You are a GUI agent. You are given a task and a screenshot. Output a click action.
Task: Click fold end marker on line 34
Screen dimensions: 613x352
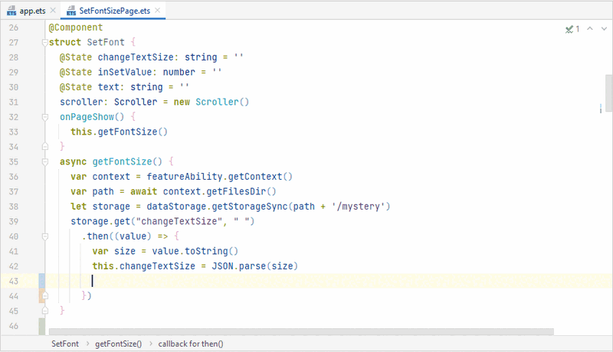(45, 145)
